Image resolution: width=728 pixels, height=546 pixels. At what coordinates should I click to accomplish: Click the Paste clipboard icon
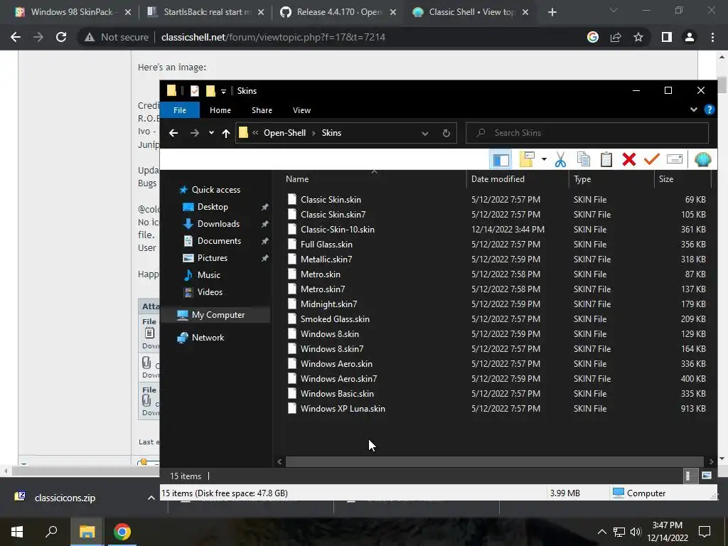click(606, 160)
